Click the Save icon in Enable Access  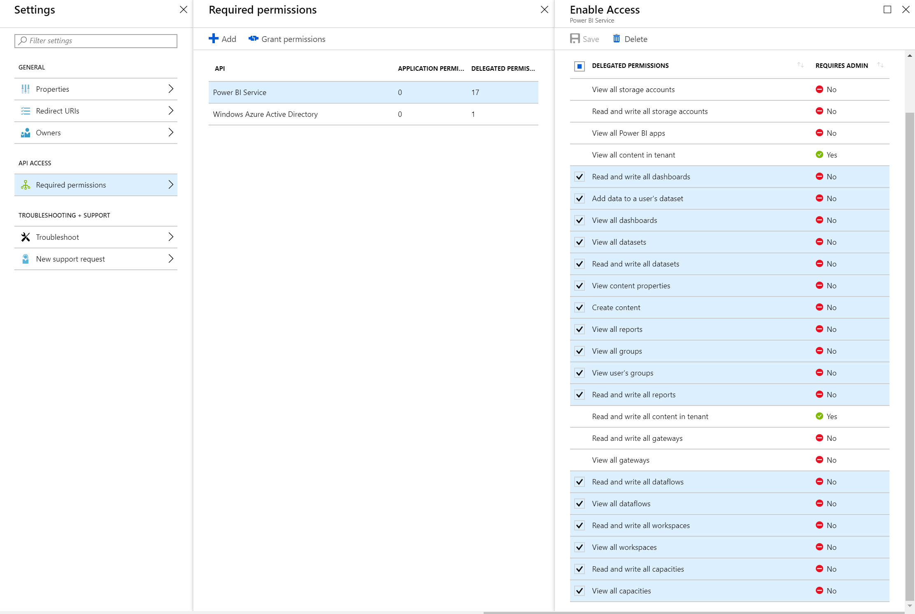coord(575,39)
